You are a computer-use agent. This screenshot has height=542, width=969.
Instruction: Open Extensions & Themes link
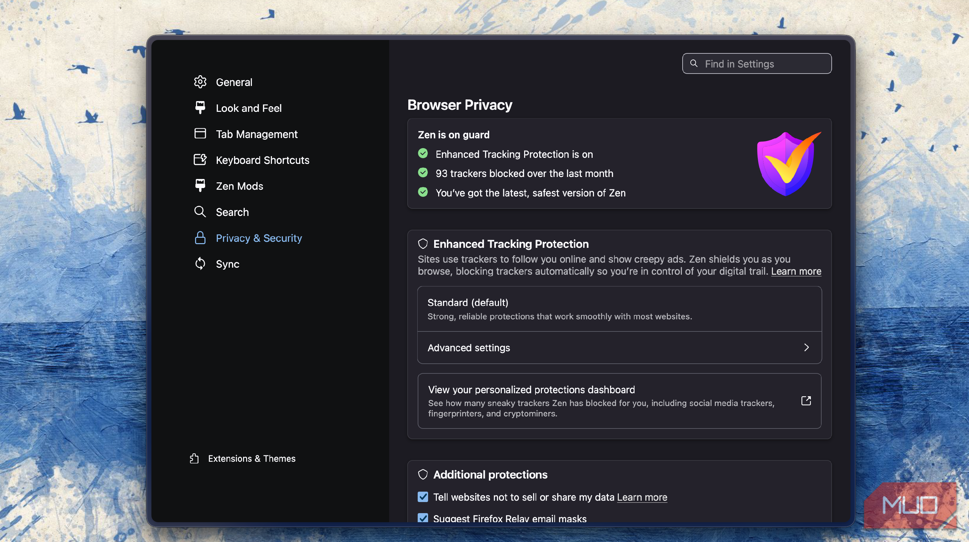[x=252, y=458]
